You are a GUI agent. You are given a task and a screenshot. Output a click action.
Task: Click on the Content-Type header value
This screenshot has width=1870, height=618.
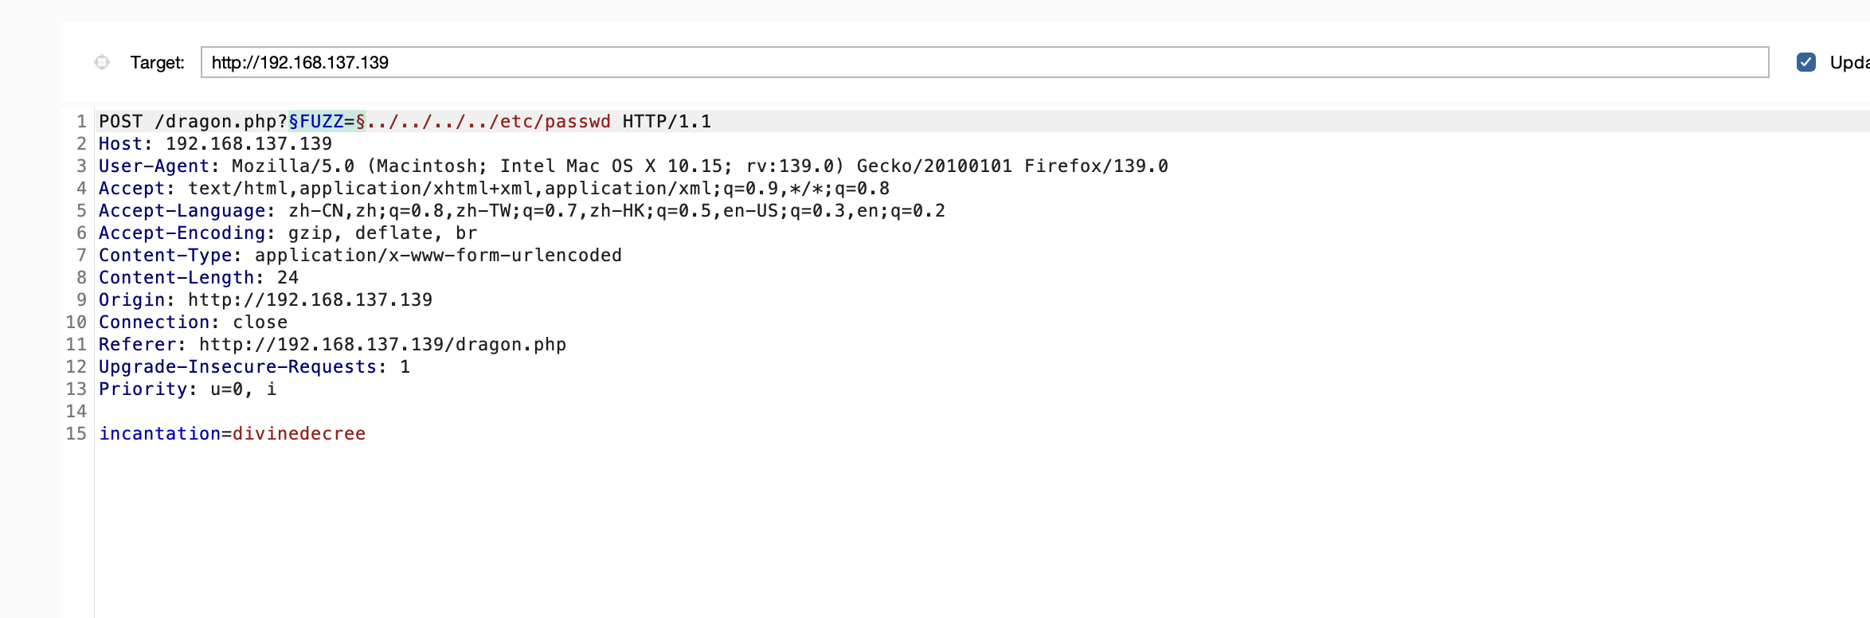click(x=438, y=255)
